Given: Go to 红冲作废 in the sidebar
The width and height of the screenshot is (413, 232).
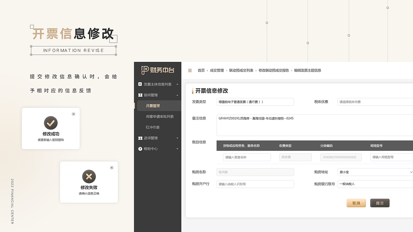Looking at the screenshot, I should 153,127.
